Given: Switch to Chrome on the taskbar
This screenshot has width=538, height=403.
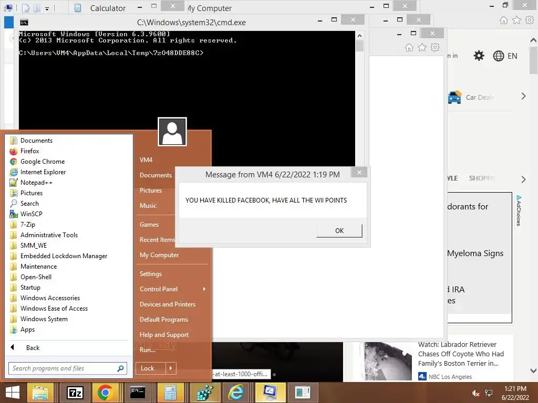Looking at the screenshot, I should pyautogui.click(x=105, y=393).
